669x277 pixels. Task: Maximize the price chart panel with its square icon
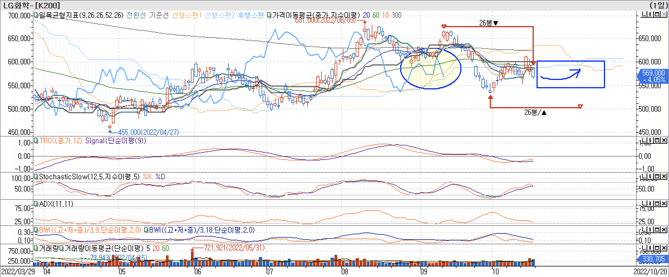tap(657, 14)
